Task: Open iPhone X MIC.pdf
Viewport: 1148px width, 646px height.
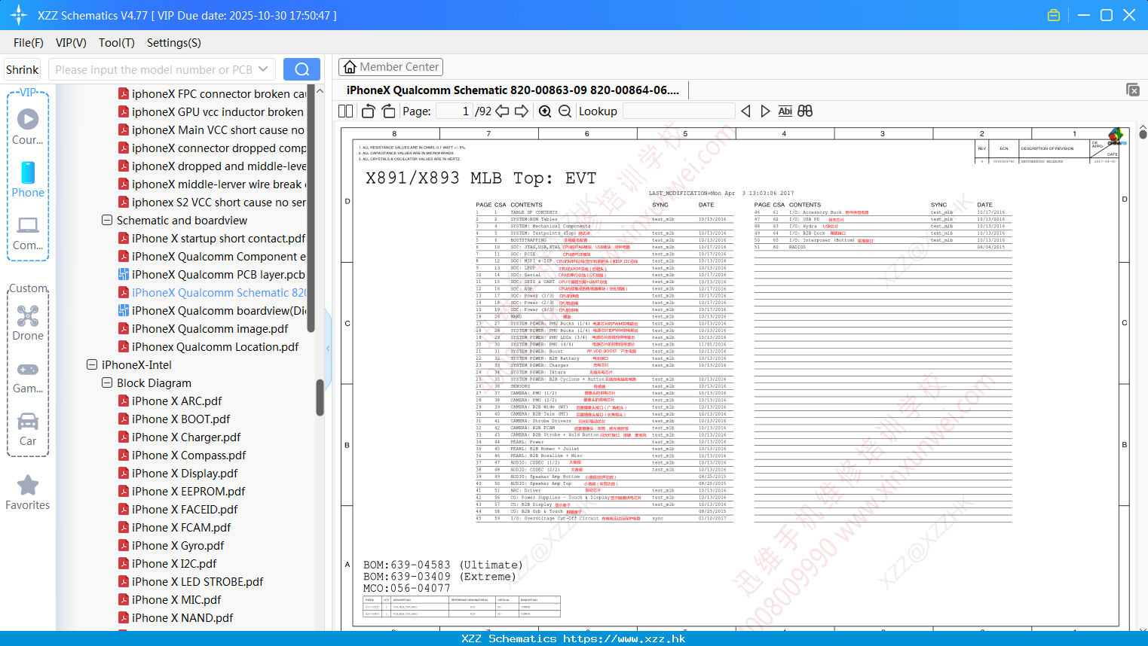Action: (170, 600)
